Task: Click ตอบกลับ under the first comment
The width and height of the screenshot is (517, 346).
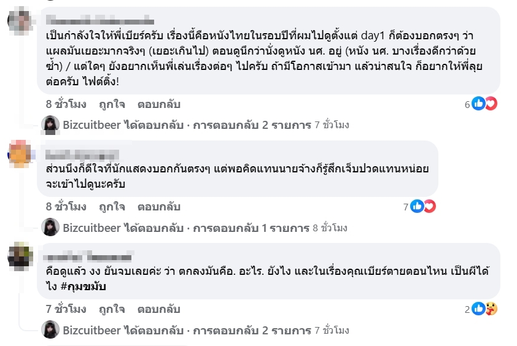Action: click(x=159, y=104)
